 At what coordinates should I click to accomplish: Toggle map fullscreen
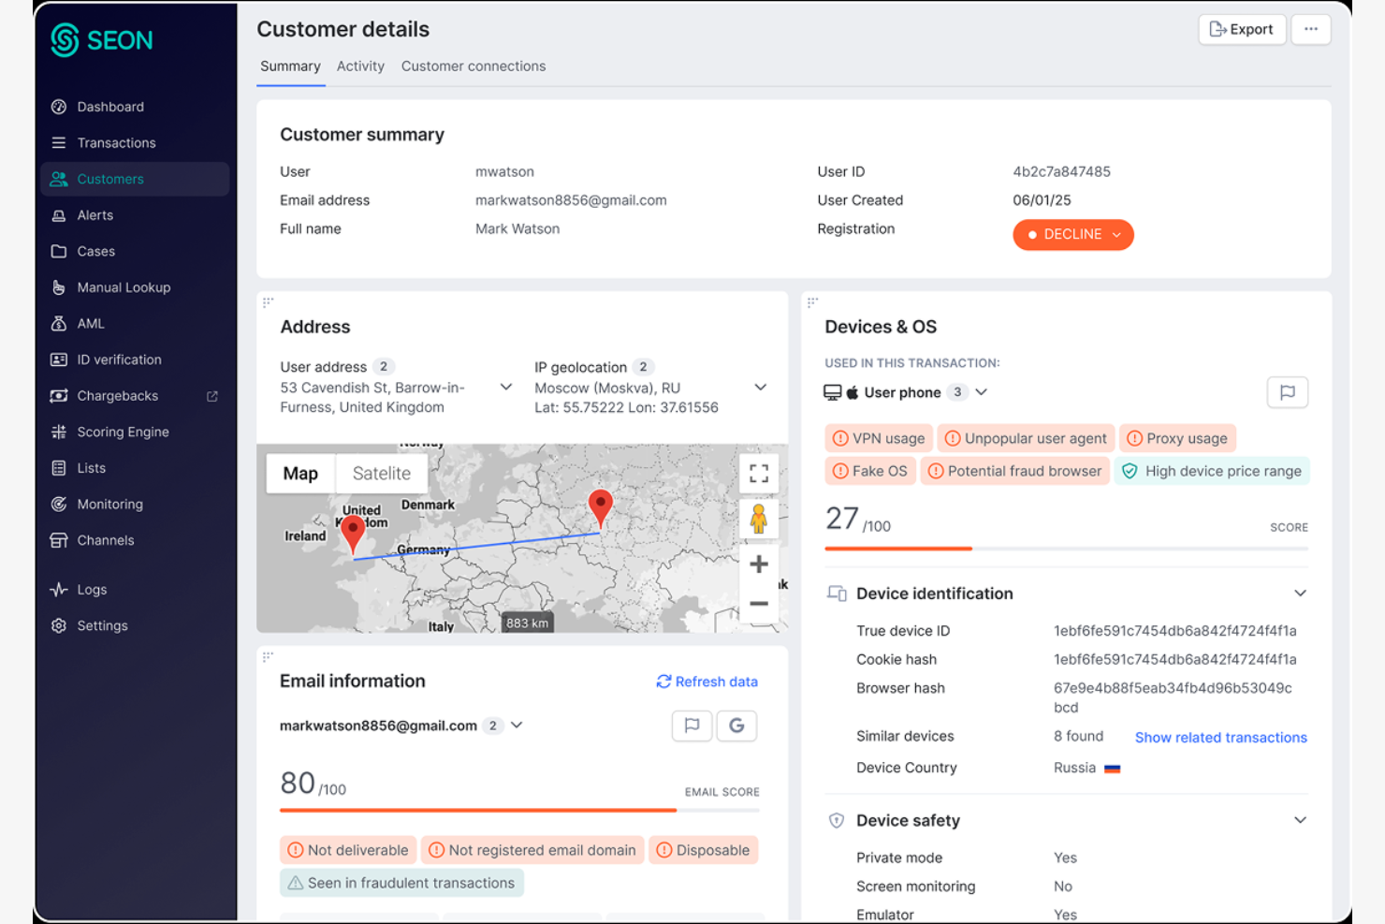[x=759, y=474]
